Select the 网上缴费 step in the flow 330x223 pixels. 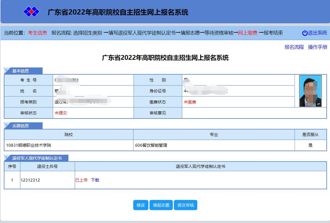[248, 33]
